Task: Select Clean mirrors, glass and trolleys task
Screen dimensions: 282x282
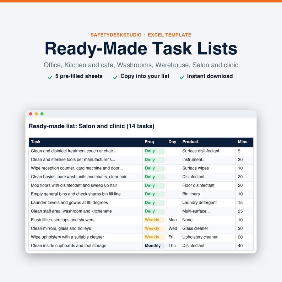Action: click(61, 228)
